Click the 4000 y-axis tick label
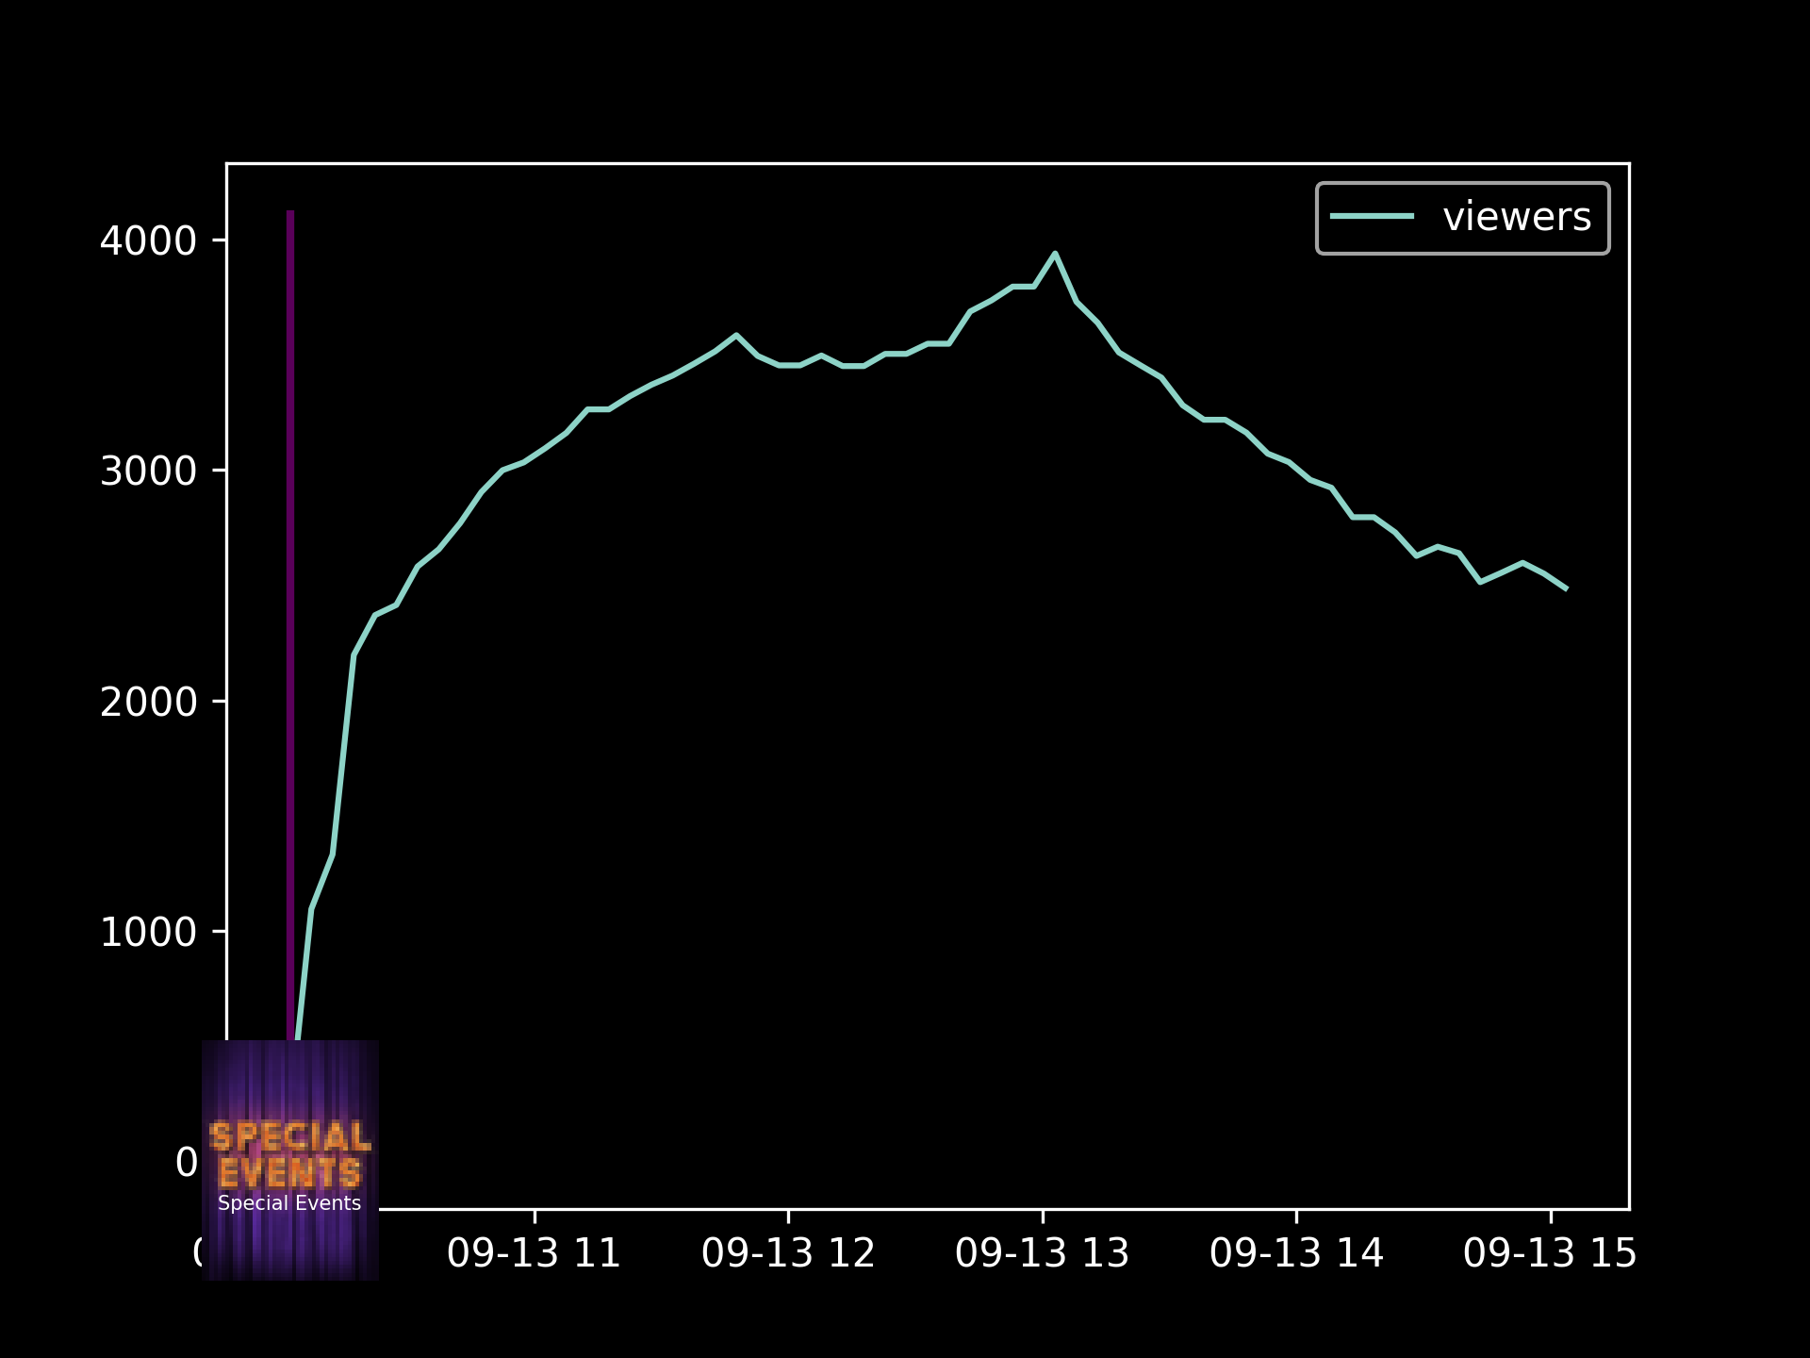 click(x=148, y=241)
